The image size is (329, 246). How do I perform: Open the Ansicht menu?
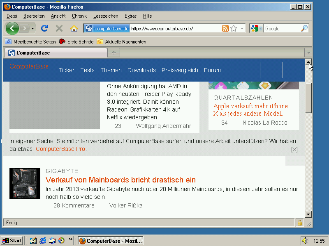click(58, 16)
